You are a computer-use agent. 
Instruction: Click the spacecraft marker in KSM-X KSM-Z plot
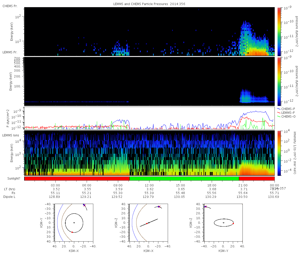point(159,207)
